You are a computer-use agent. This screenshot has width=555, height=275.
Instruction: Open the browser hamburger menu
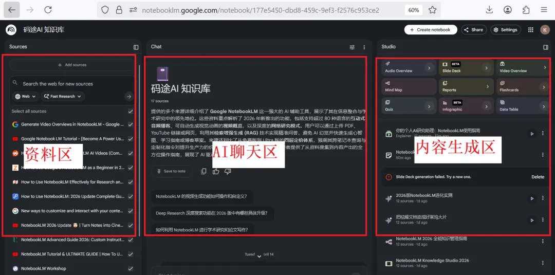tap(544, 10)
